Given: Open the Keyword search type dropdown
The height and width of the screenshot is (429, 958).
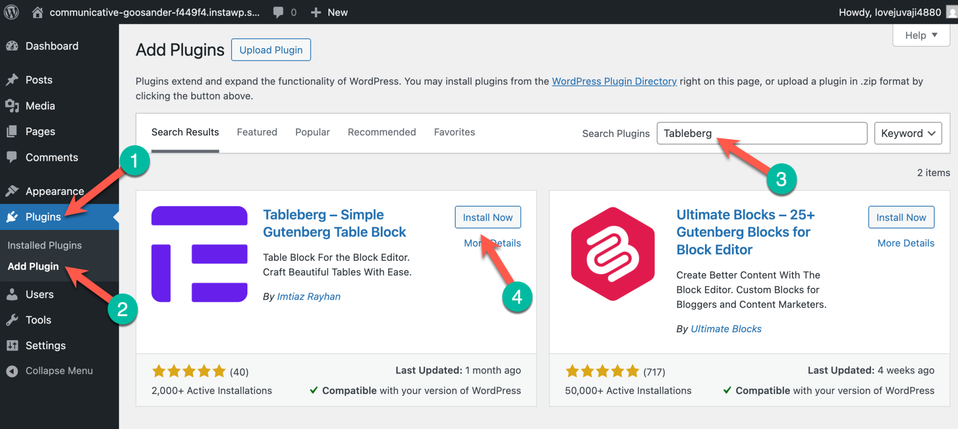Looking at the screenshot, I should tap(908, 134).
